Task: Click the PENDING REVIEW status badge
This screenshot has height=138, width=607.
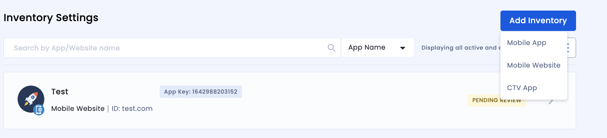Action: click(497, 101)
